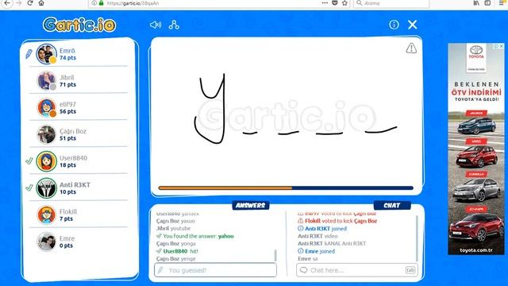Click 'Çağrı Boz yasuo' answer line
Image resolution: width=508 pixels, height=286 pixels.
[x=175, y=221]
